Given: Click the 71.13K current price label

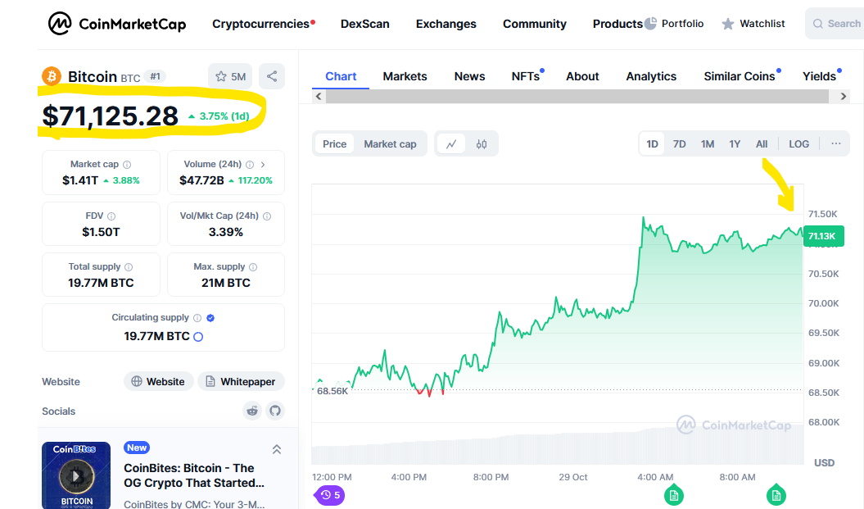Looking at the screenshot, I should [823, 236].
